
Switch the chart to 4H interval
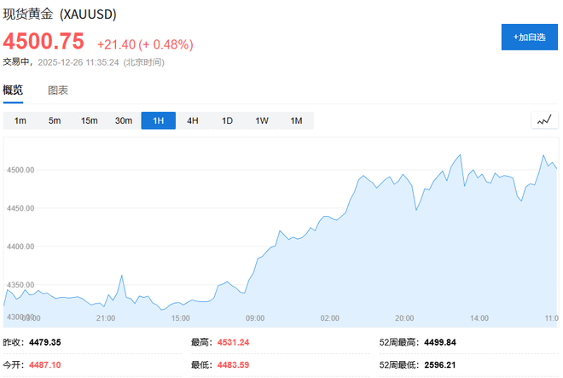(x=193, y=120)
